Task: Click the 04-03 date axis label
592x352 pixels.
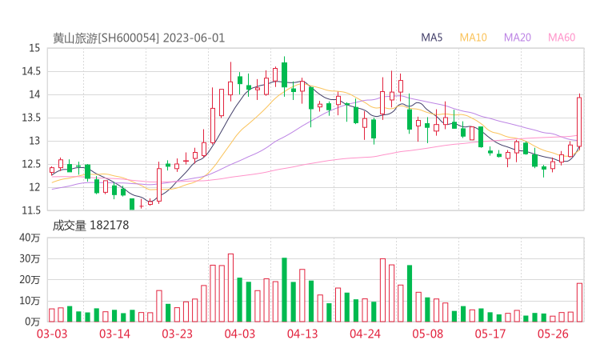Action: (240, 334)
